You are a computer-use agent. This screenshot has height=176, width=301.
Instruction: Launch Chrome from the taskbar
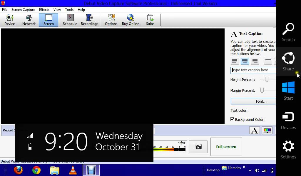tap(36, 170)
